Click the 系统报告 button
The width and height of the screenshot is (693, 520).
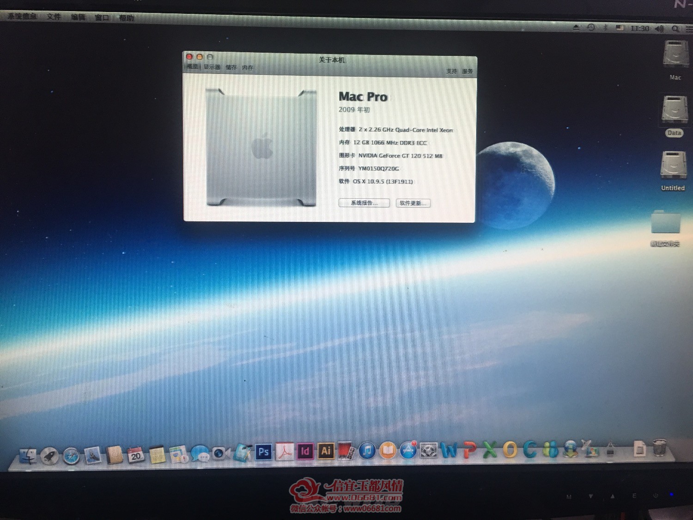pyautogui.click(x=364, y=203)
